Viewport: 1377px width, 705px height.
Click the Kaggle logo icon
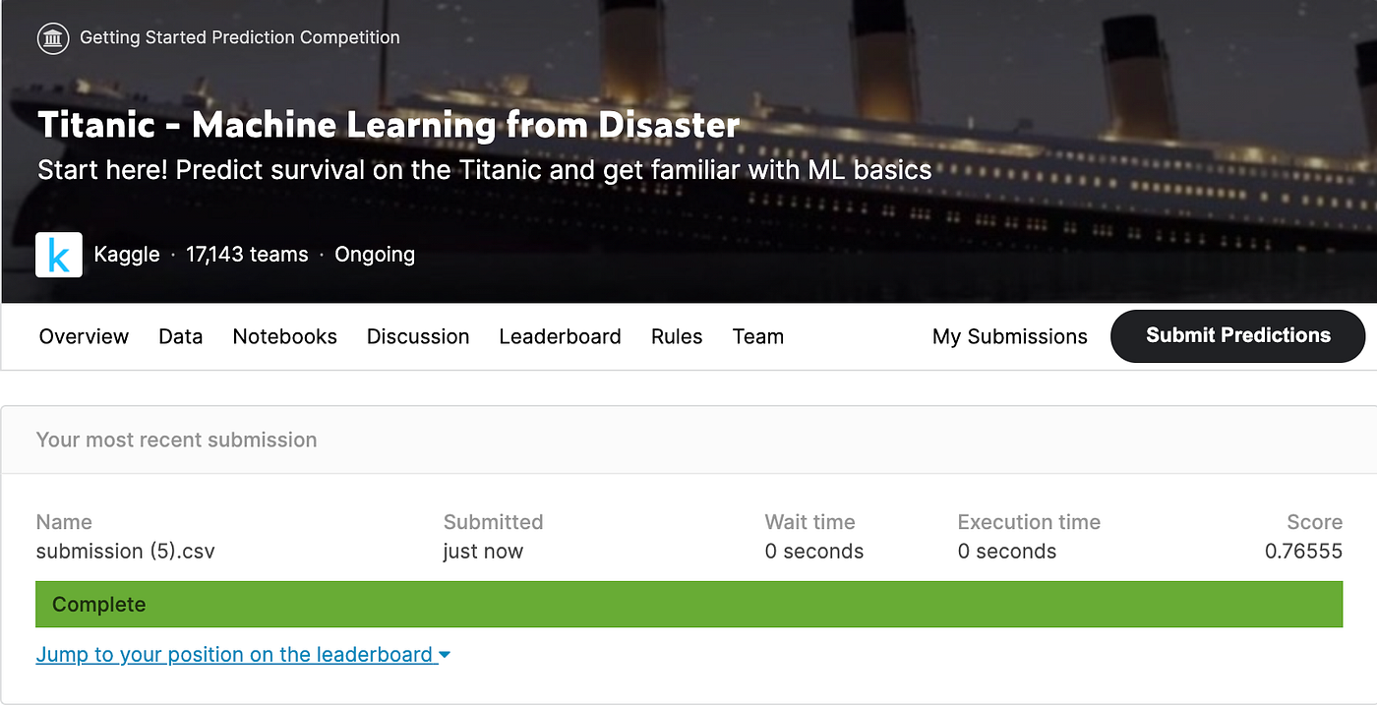58,254
